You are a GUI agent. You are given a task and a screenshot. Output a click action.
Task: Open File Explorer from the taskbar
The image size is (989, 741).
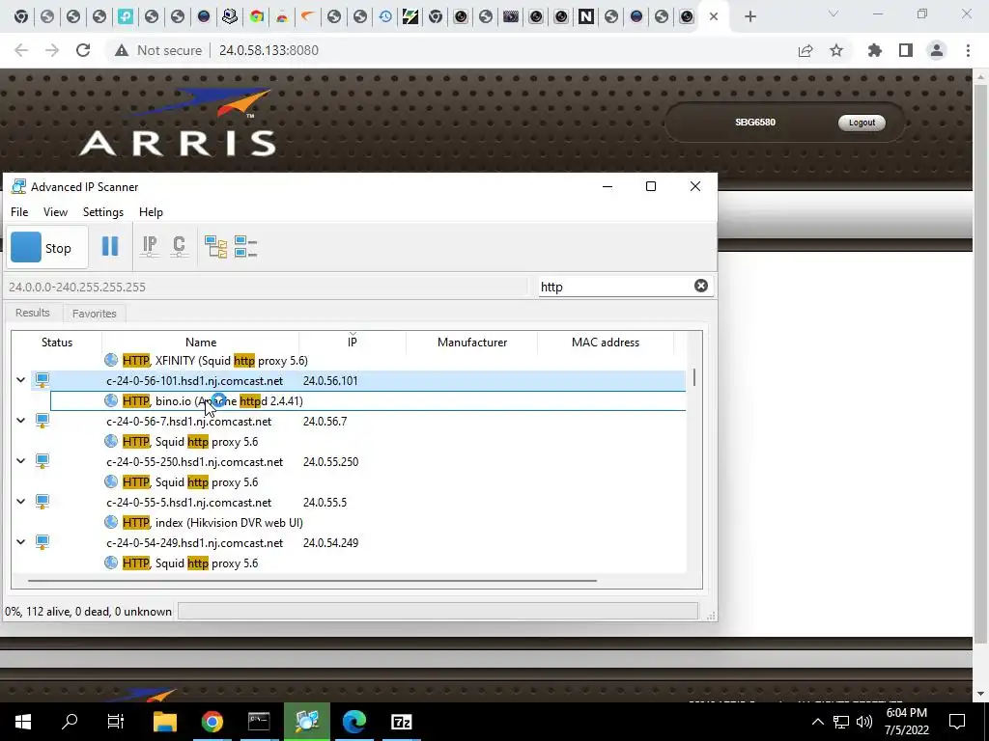[x=165, y=722]
